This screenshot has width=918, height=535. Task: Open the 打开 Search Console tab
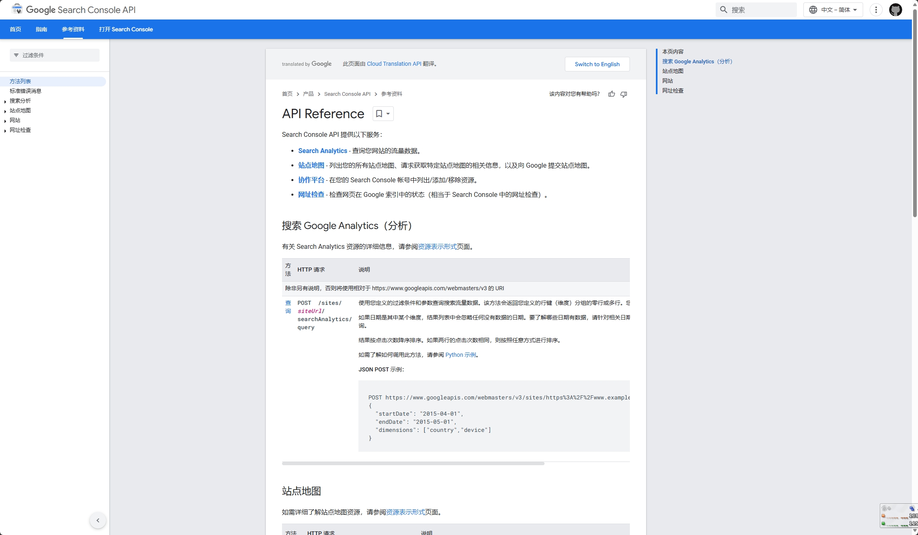tap(126, 29)
